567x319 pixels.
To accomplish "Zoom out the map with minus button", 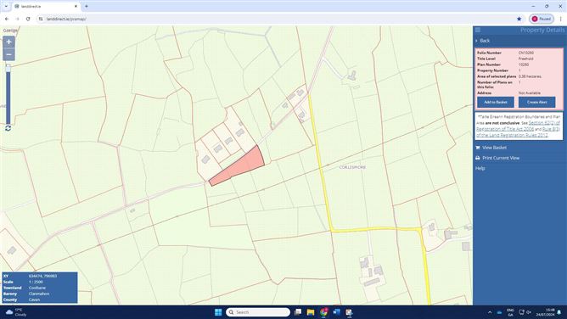I will [8, 54].
